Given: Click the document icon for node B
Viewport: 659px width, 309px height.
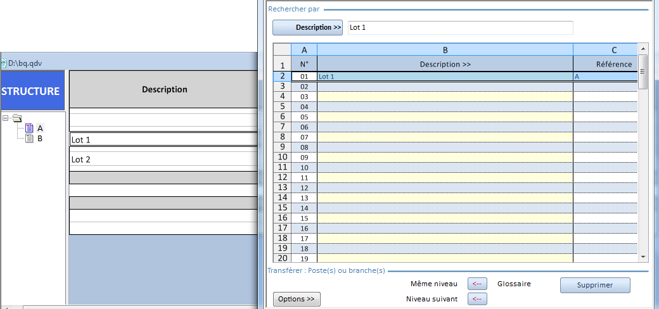Looking at the screenshot, I should coord(29,138).
